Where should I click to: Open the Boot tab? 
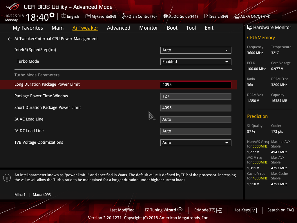tap(172, 28)
